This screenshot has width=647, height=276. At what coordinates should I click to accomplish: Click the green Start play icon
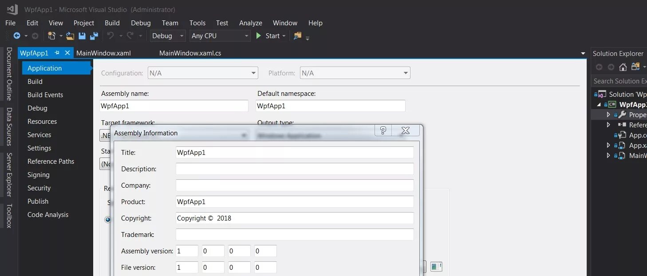tap(259, 36)
